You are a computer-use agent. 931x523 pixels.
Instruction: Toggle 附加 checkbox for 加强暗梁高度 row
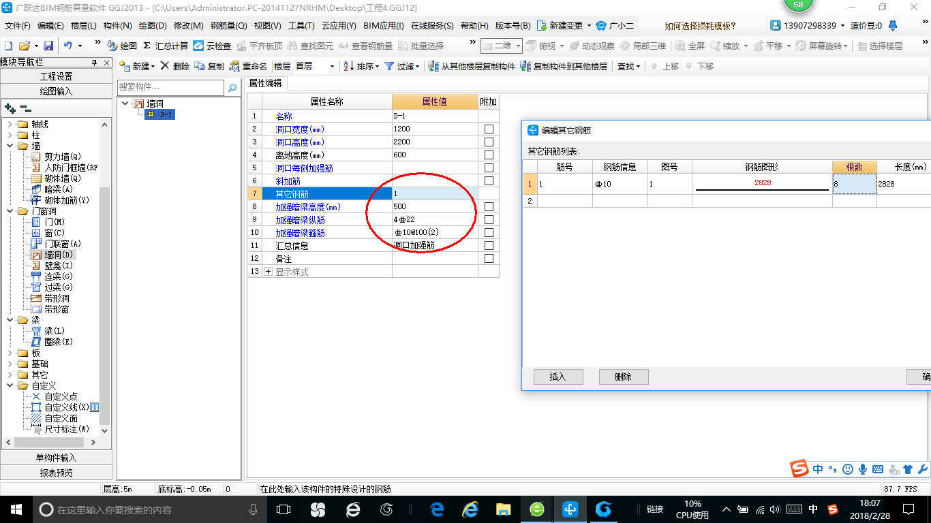pyautogui.click(x=489, y=207)
